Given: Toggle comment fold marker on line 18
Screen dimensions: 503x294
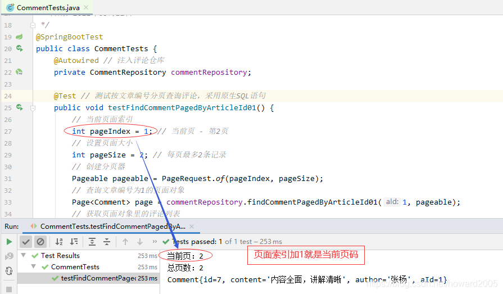Looking at the screenshot, I should tap(33, 25).
